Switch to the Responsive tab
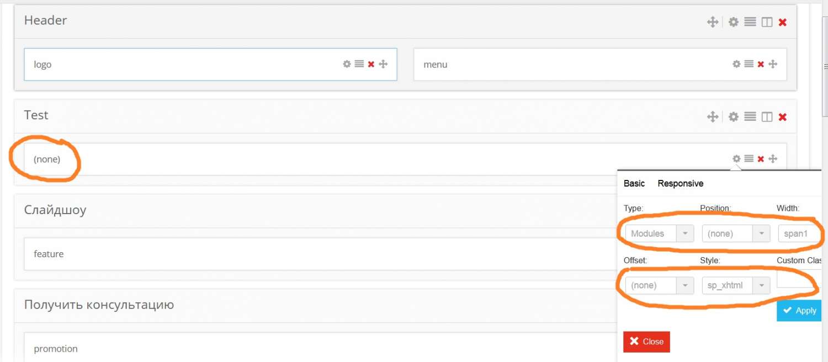 [680, 183]
